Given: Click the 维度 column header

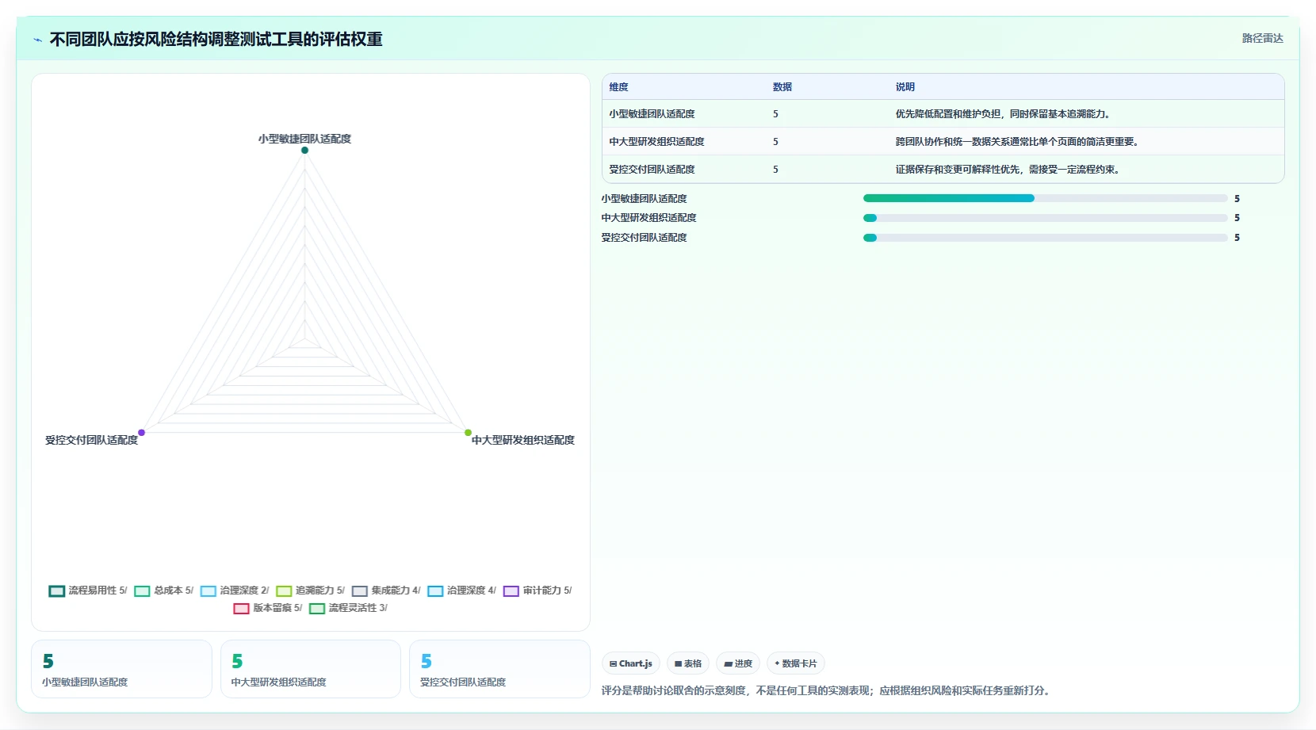Looking at the screenshot, I should pos(618,87).
